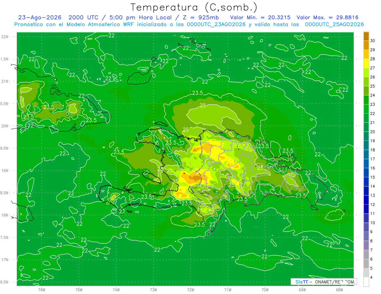The image size is (381, 294).
Task: Click the "21N" latitude axis label
Action: point(5,81)
